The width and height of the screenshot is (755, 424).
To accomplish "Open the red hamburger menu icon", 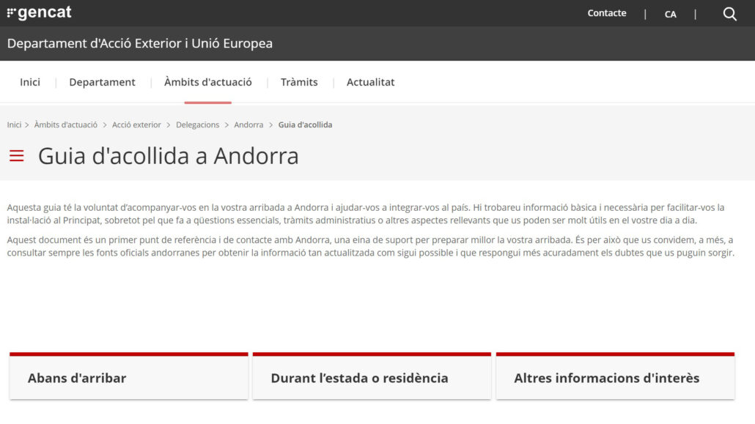I will (17, 156).
